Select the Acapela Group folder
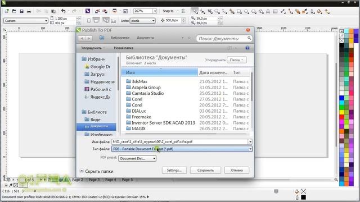This screenshot has height=202, width=360. (146, 88)
